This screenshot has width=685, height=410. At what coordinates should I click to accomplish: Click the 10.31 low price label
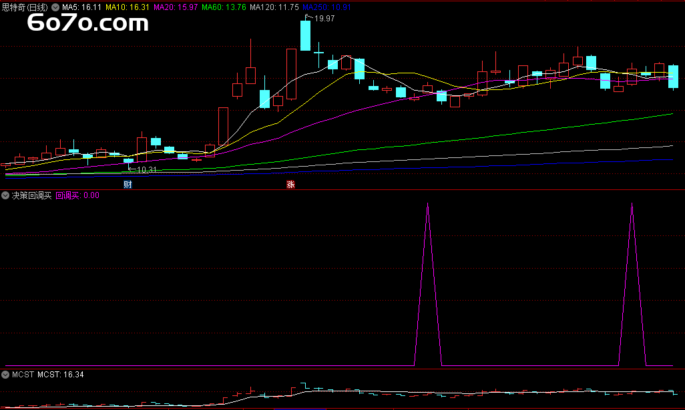[146, 170]
